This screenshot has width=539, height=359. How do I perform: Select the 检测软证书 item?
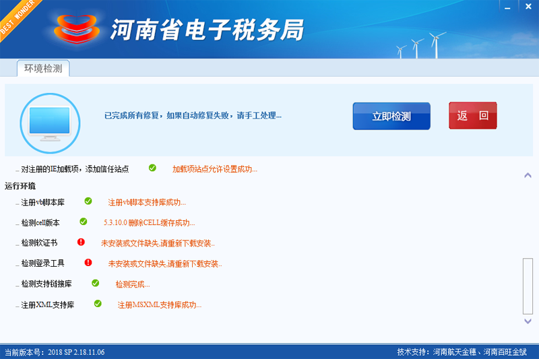point(39,243)
